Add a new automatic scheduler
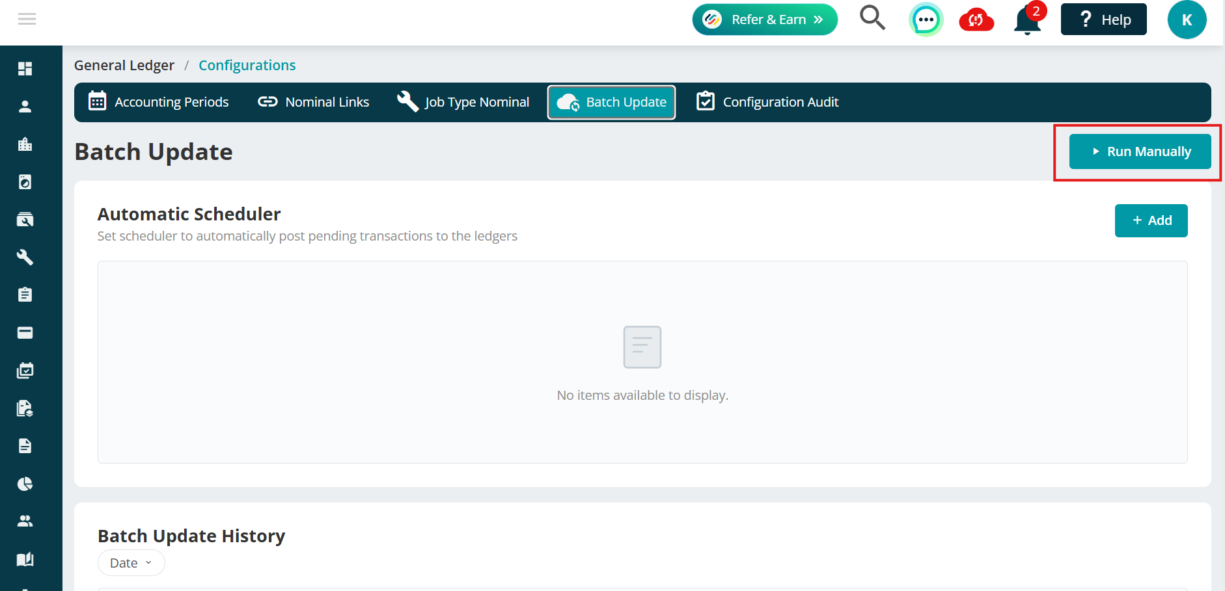Image resolution: width=1225 pixels, height=591 pixels. (1151, 221)
